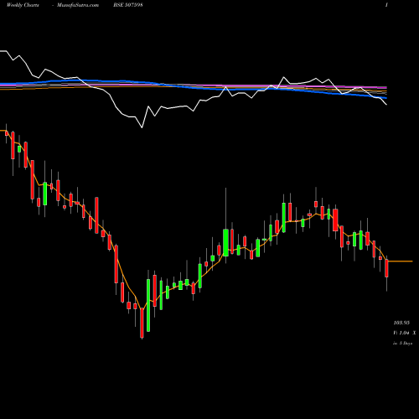419x419 pixels.
Task: Click the '103.95' price value
Action: tap(401, 323)
